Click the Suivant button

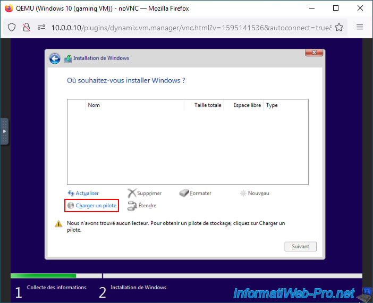300,247
